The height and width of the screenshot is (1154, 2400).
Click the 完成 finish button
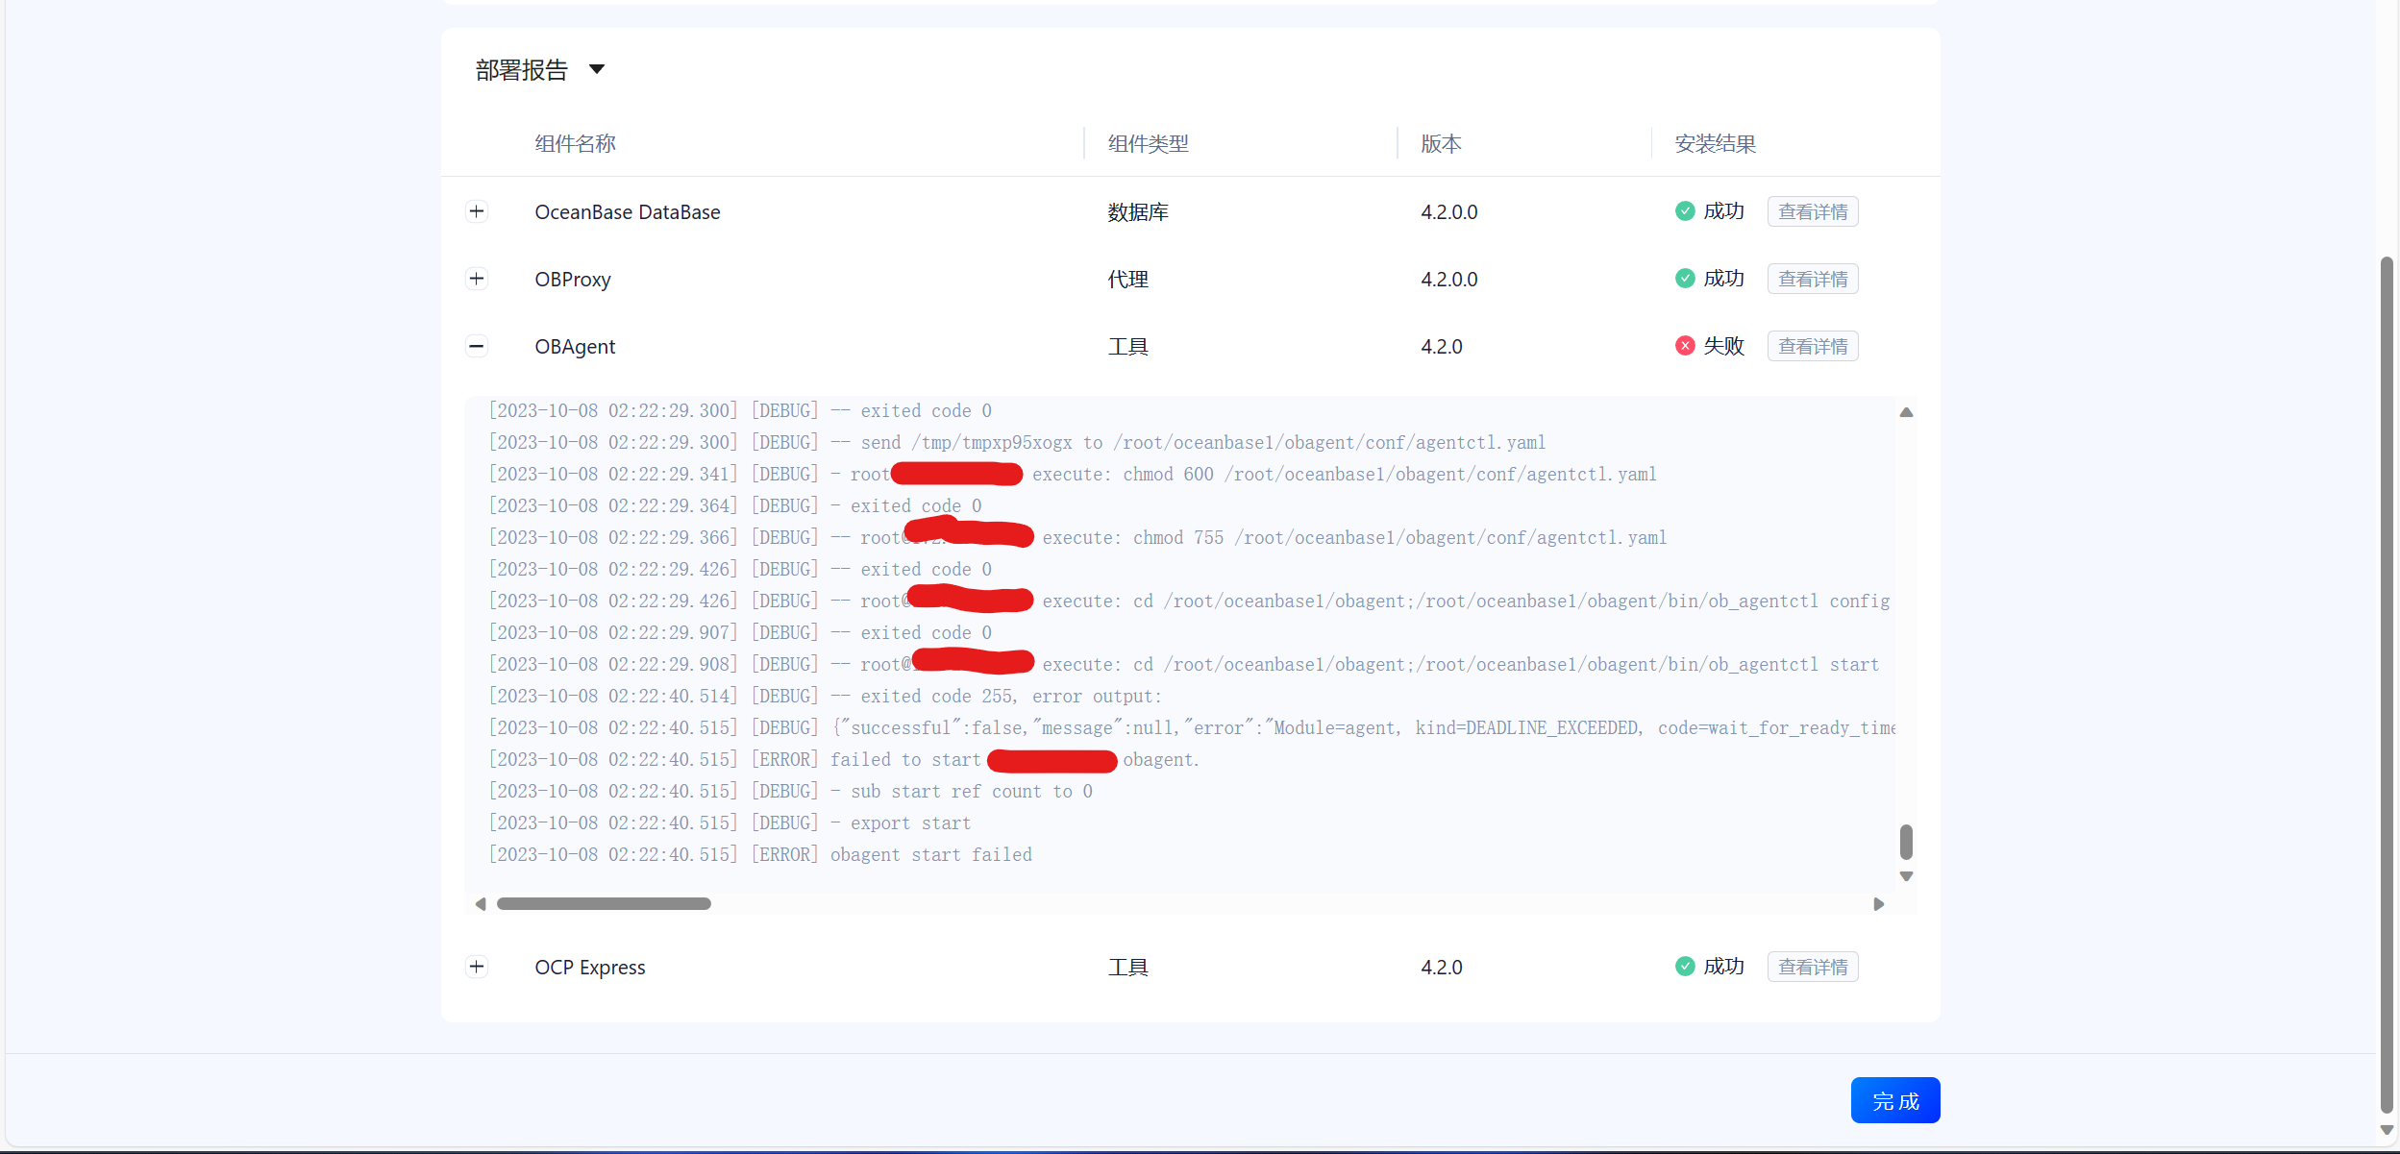click(x=1895, y=1100)
